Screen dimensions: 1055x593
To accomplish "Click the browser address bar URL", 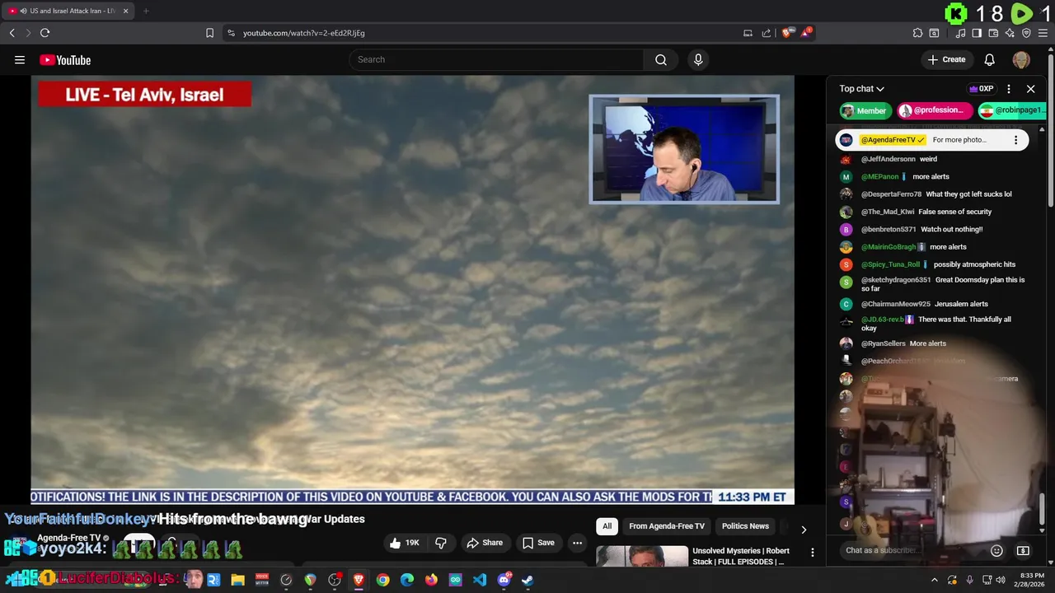I will [x=304, y=33].
